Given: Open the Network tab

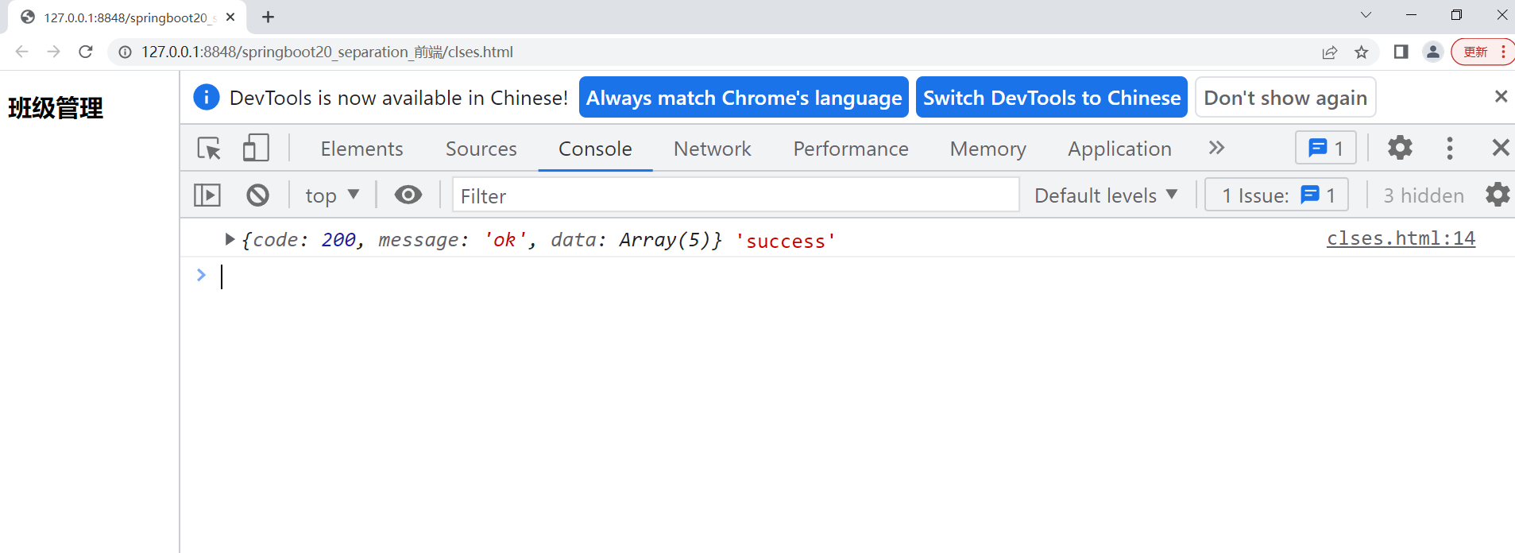Looking at the screenshot, I should click(712, 149).
